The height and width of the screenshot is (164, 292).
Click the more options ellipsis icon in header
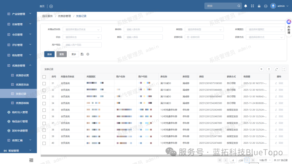[x=266, y=6]
